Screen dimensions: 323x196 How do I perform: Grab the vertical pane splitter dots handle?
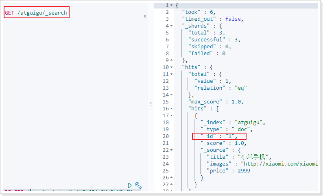[x=151, y=104]
